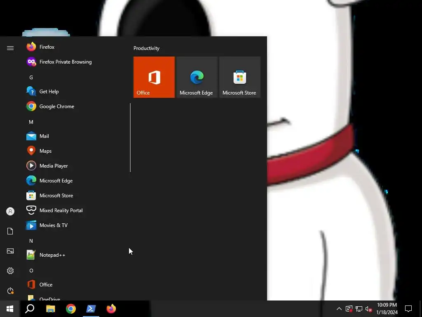Click the network icon in system tray

(359, 309)
